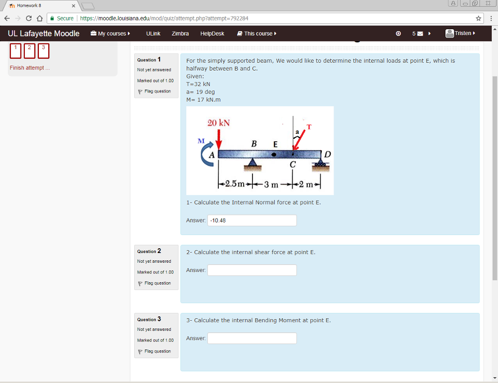Flag question 2

[x=158, y=283]
